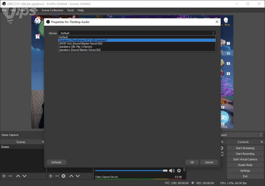Move the scene up with the arrow
This screenshot has width=265, height=186.
coord(18,176)
